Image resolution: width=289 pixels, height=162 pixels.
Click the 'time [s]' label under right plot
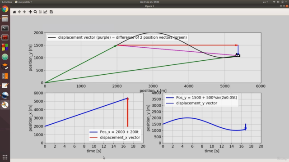coord(212,151)
